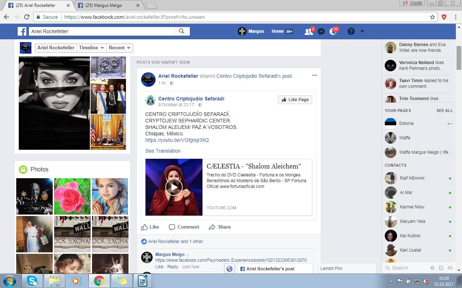Click the volume icon in system tray
This screenshot has height=288, width=462.
tap(426, 281)
